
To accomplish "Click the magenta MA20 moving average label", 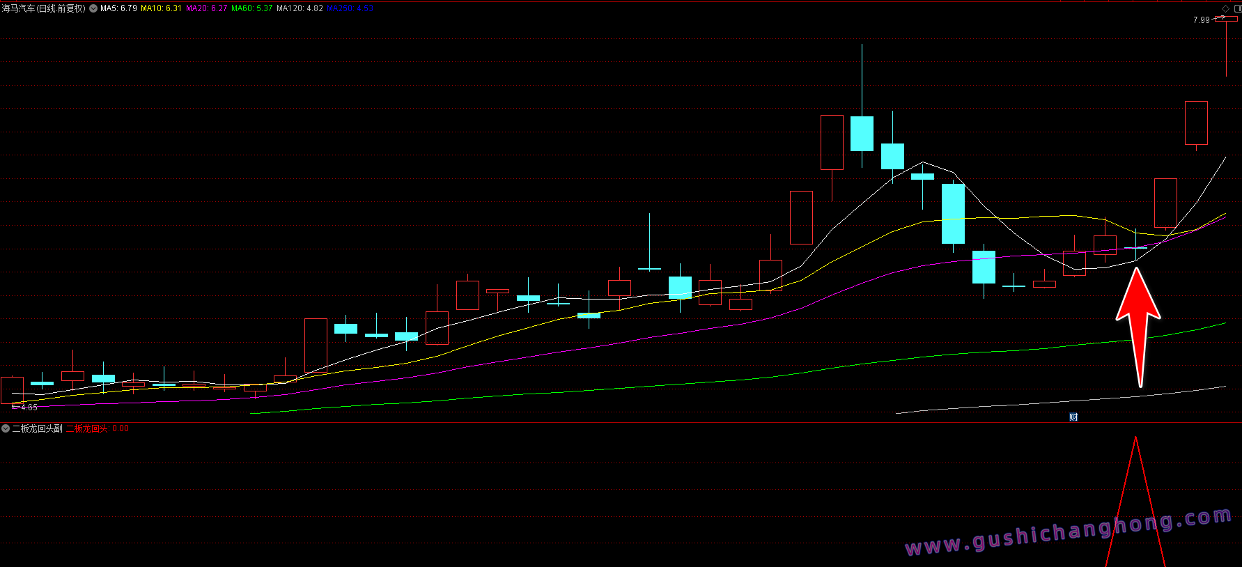I will click(206, 8).
